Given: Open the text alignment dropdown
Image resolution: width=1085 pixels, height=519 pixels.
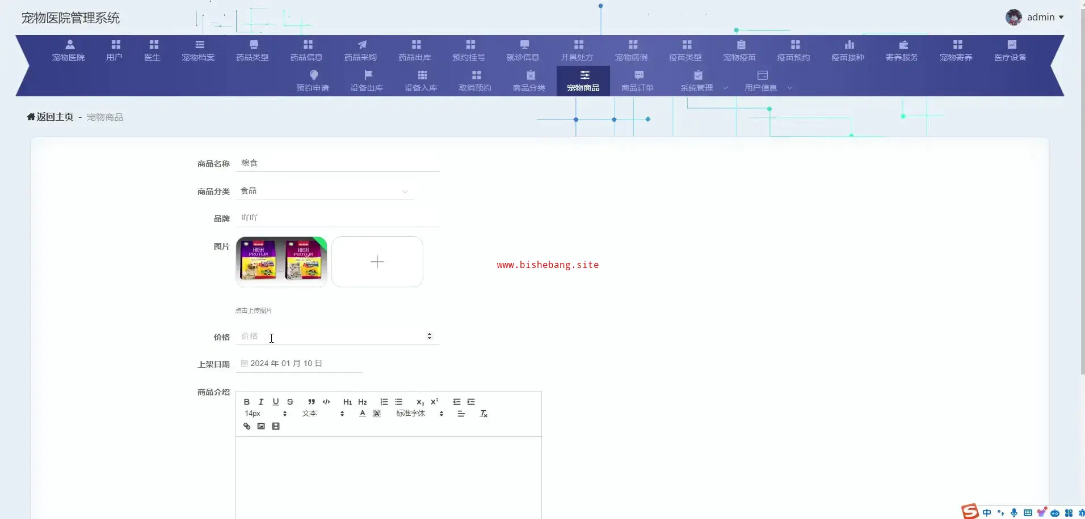Looking at the screenshot, I should point(461,414).
